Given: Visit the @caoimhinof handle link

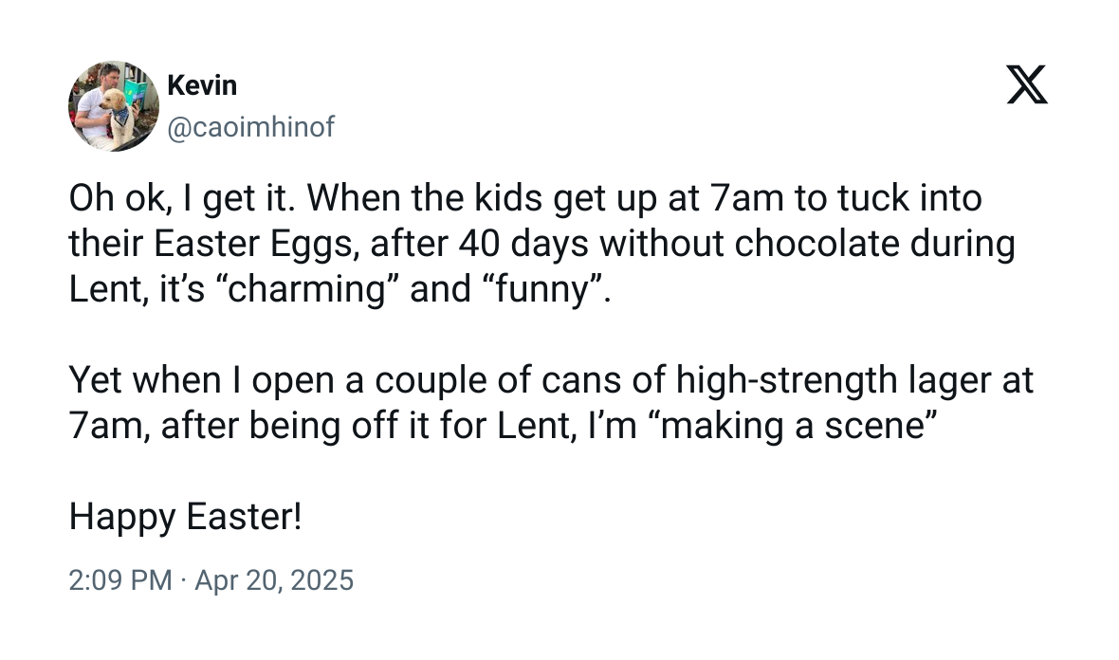Looking at the screenshot, I should [x=250, y=127].
